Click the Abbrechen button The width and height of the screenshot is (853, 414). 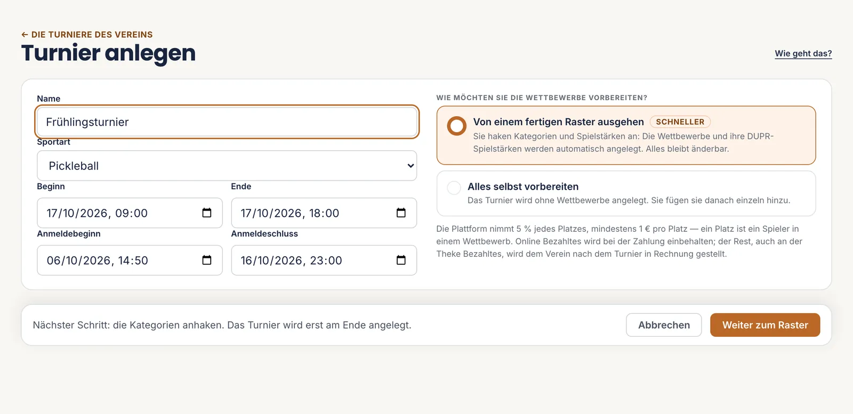(x=664, y=325)
